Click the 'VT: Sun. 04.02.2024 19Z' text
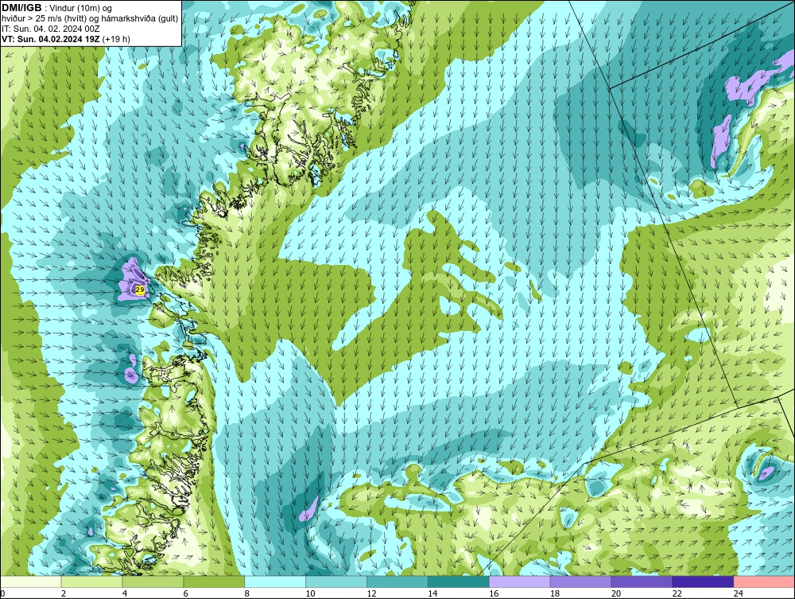 [x=51, y=39]
